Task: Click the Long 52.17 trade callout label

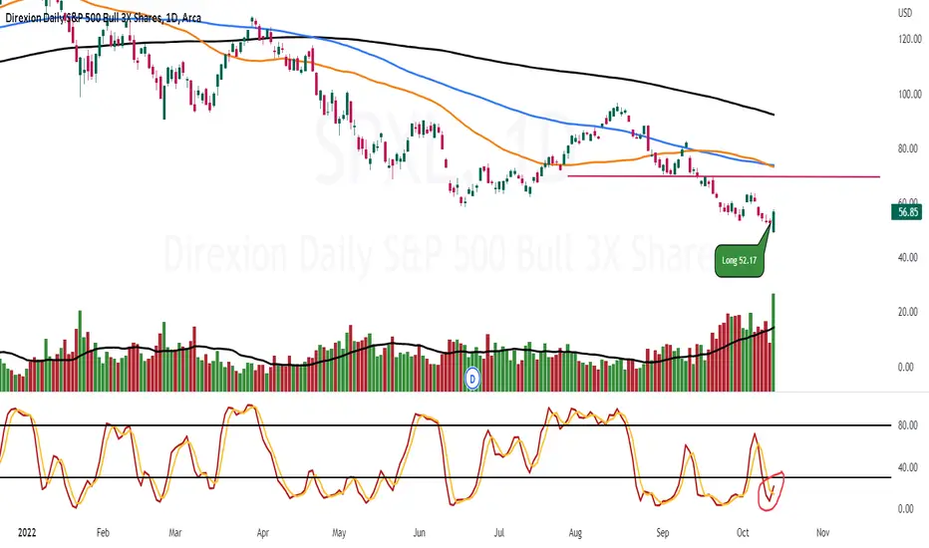Action: point(740,260)
